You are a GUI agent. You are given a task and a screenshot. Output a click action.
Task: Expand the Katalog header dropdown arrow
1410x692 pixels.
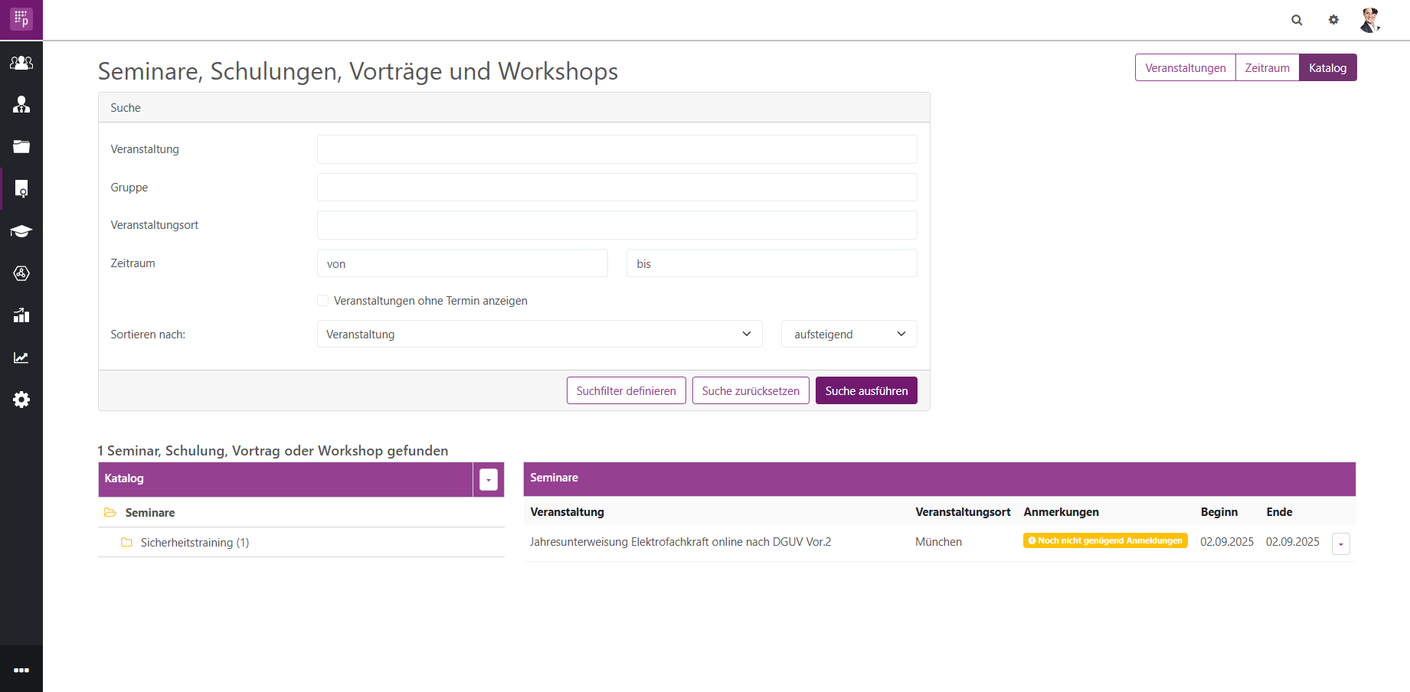point(488,479)
